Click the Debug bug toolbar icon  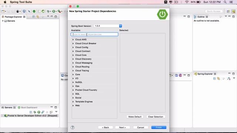(x=48, y=11)
